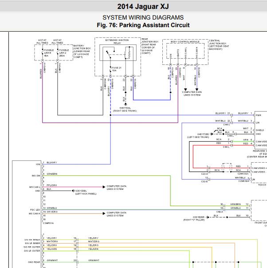
Task: Select the "REAR JUNCTION BOX" description text
Action: pos(150,46)
